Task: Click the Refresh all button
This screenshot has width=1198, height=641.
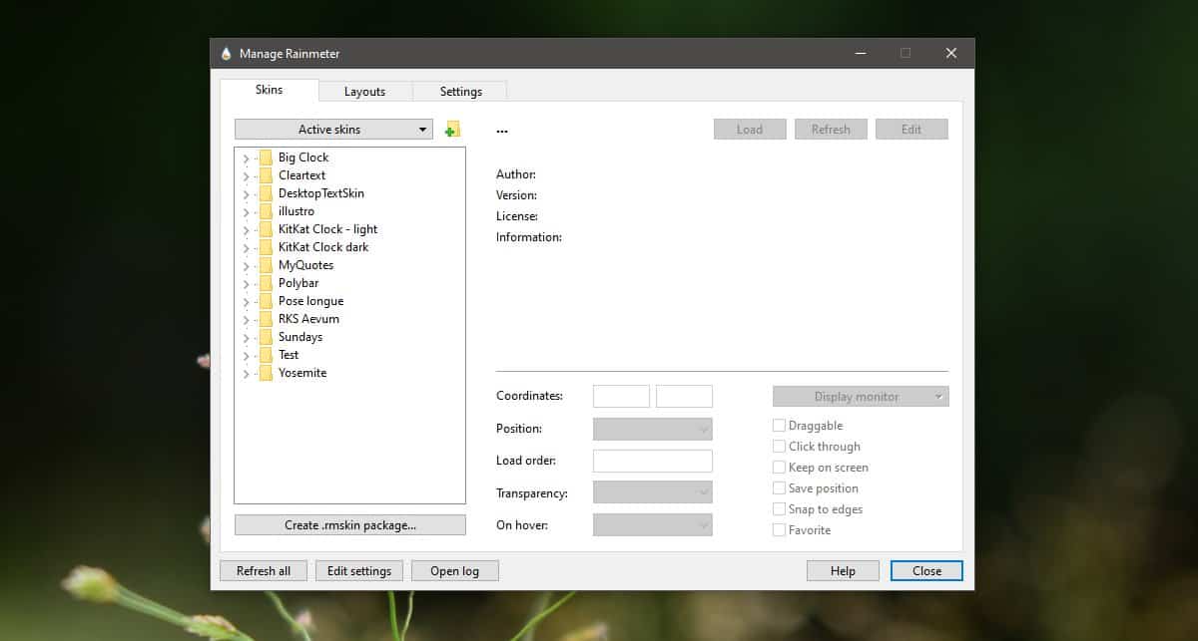Action: click(264, 571)
